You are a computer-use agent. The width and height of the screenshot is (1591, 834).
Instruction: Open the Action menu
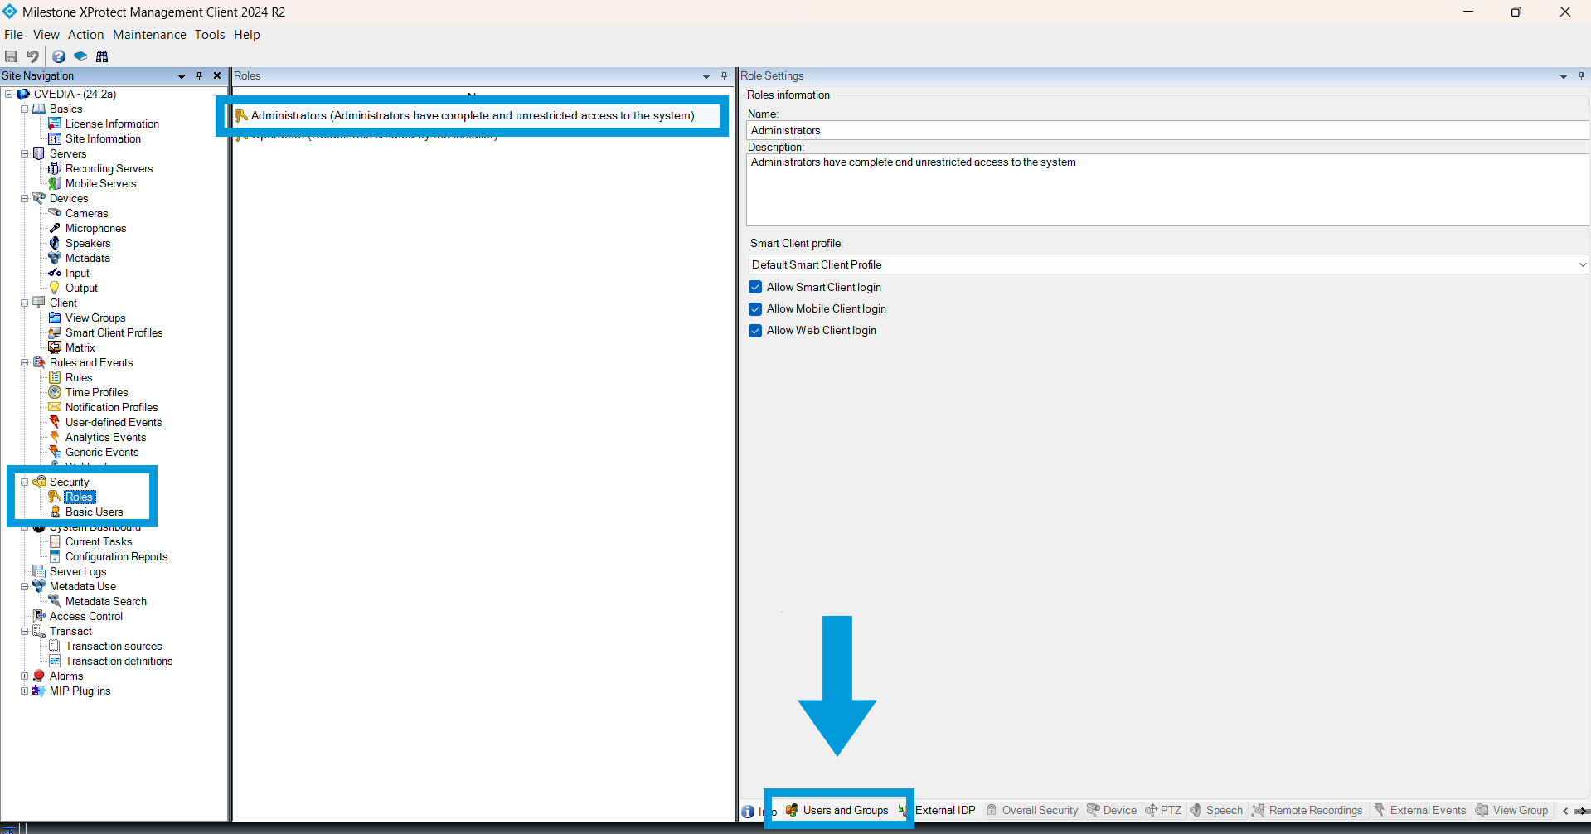click(x=85, y=35)
